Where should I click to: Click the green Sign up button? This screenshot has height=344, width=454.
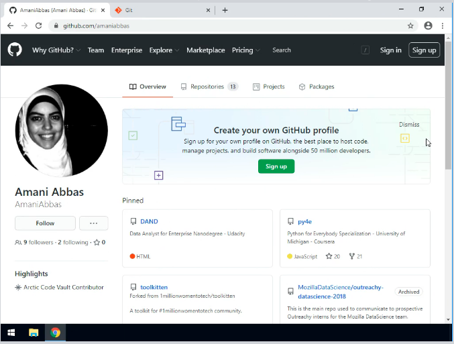(x=276, y=166)
